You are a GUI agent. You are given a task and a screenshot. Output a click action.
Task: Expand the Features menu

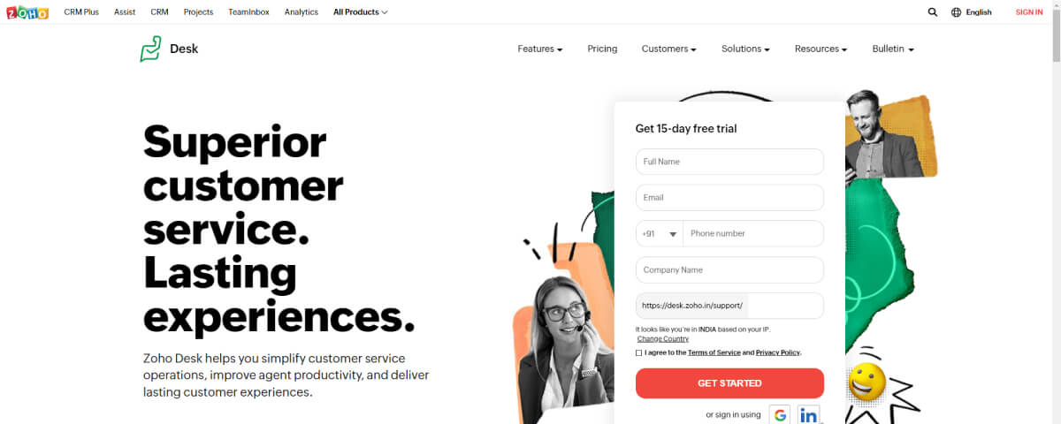540,49
